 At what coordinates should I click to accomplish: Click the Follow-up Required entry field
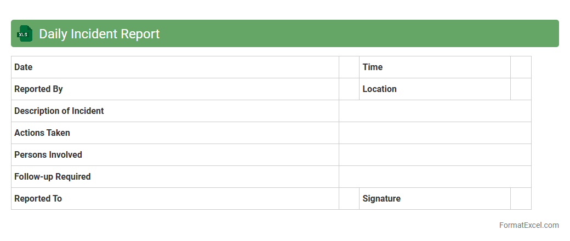(x=435, y=177)
